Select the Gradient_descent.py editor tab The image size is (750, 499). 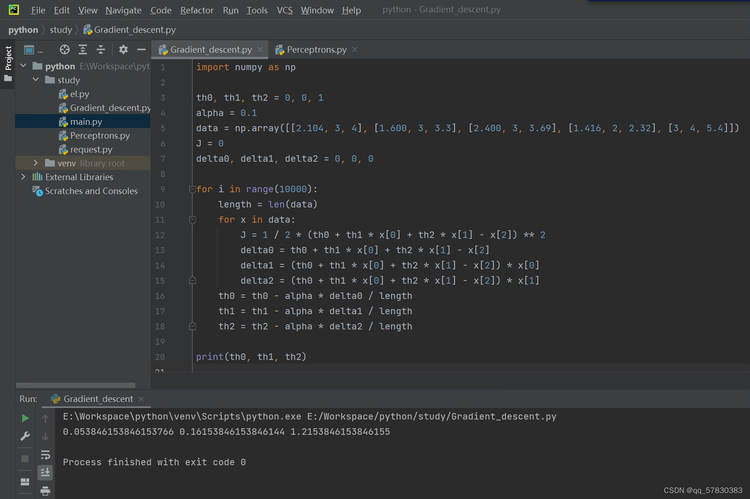tap(210, 49)
